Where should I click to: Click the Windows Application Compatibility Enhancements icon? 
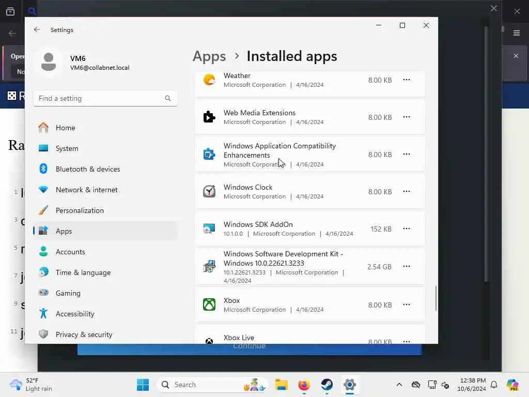[209, 154]
